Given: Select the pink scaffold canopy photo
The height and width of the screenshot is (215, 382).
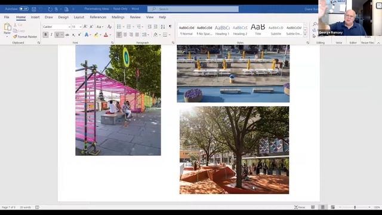Looking at the screenshot, I should pos(118,100).
